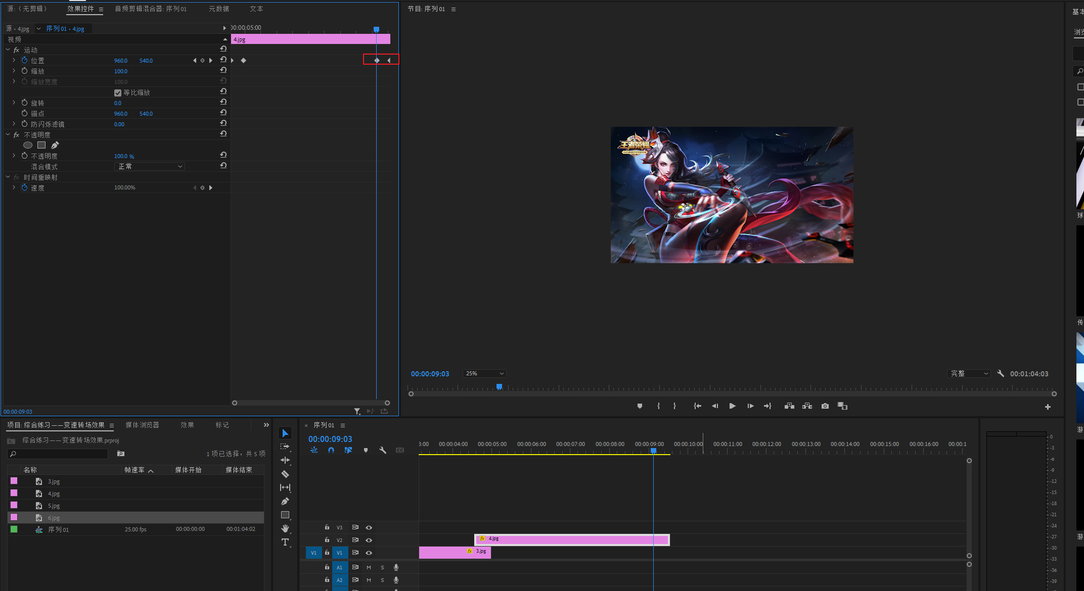Click the Export Frame camera icon
Viewport: 1084px width, 591px height.
[x=825, y=406]
